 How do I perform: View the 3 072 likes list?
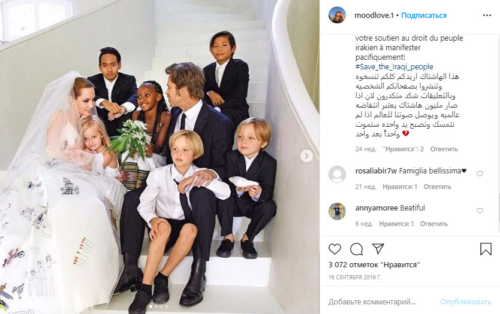[x=374, y=265]
